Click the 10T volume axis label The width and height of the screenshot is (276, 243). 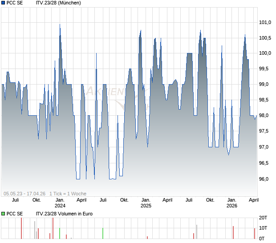pos(264,228)
